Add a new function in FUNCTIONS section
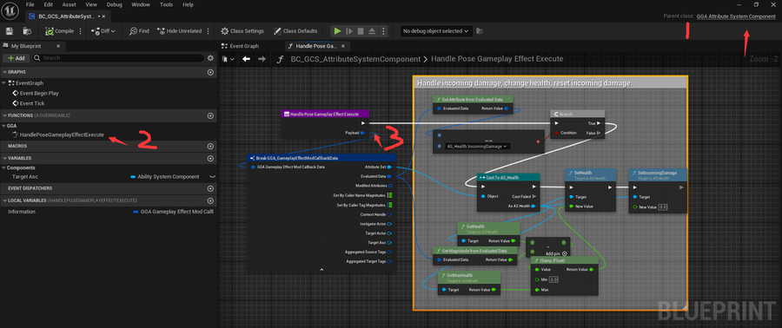This screenshot has height=328, width=782. click(210, 115)
